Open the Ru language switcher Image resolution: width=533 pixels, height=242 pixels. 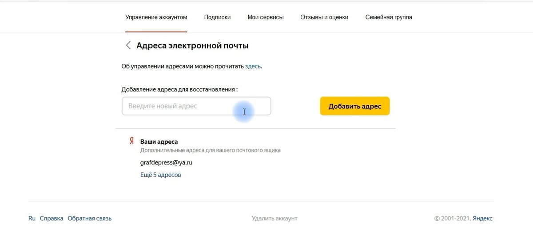pos(32,218)
